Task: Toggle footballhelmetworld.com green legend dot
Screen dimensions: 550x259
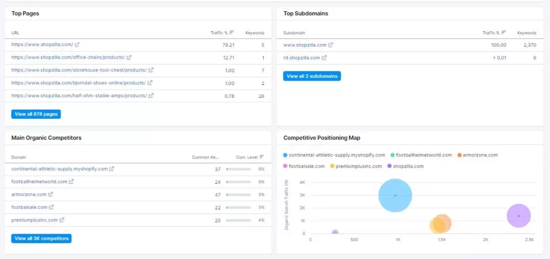Action: (393, 155)
